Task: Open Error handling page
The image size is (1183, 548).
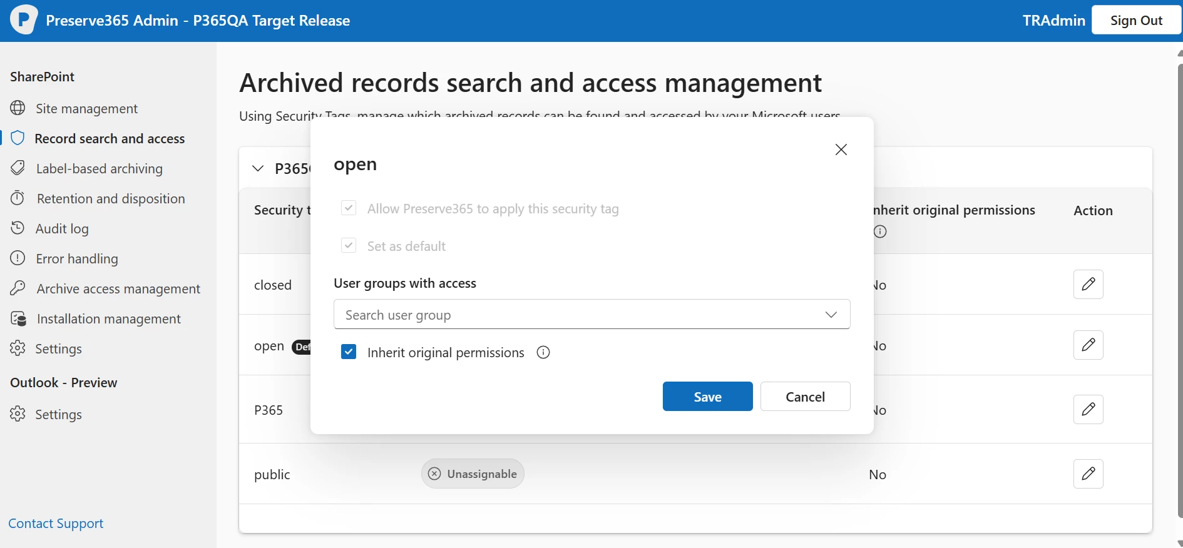Action: pyautogui.click(x=77, y=258)
